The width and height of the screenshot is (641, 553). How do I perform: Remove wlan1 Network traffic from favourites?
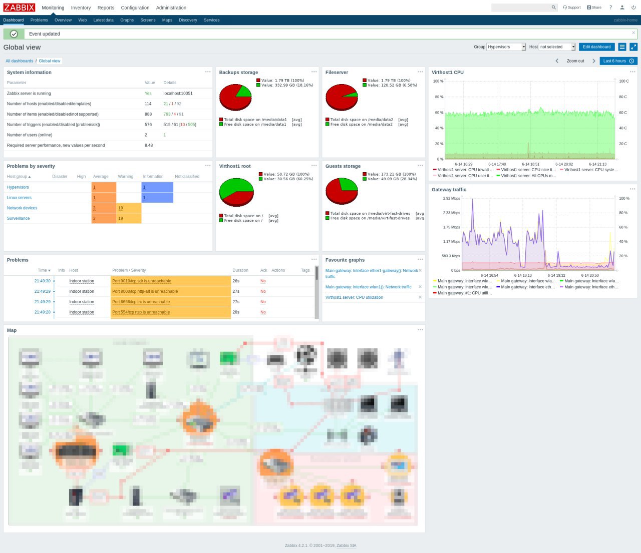tap(420, 287)
